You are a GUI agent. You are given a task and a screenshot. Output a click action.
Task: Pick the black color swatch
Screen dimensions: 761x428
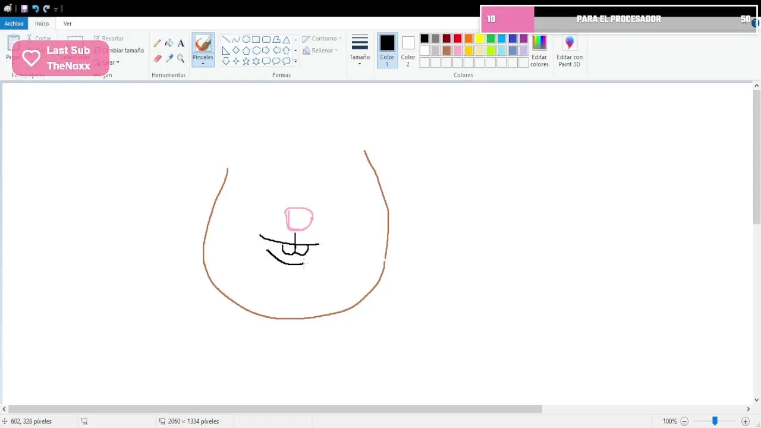click(x=424, y=39)
